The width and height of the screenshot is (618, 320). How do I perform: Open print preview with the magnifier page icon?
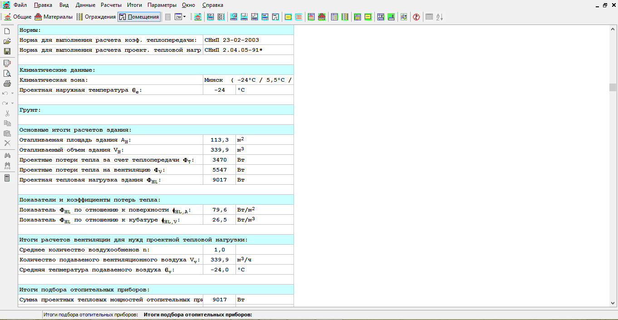(7, 73)
